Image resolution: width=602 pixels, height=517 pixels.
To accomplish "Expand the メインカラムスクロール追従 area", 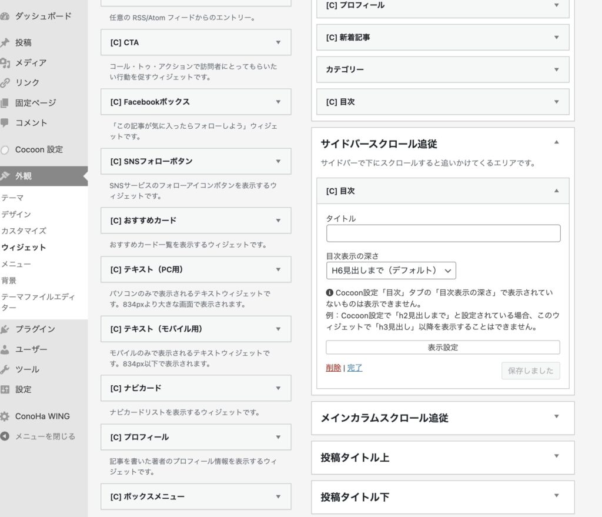I will (x=556, y=417).
